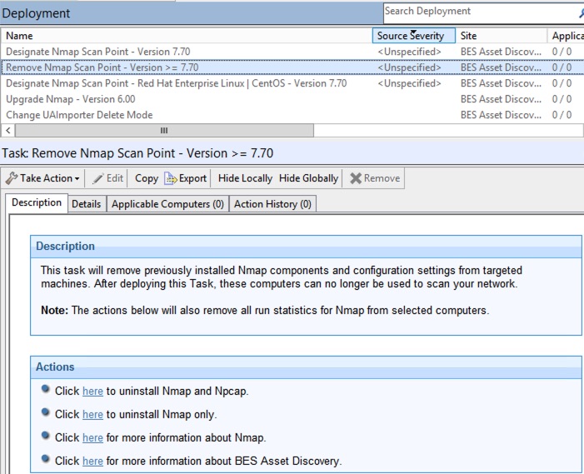Sort by the Source Severity column header

414,36
